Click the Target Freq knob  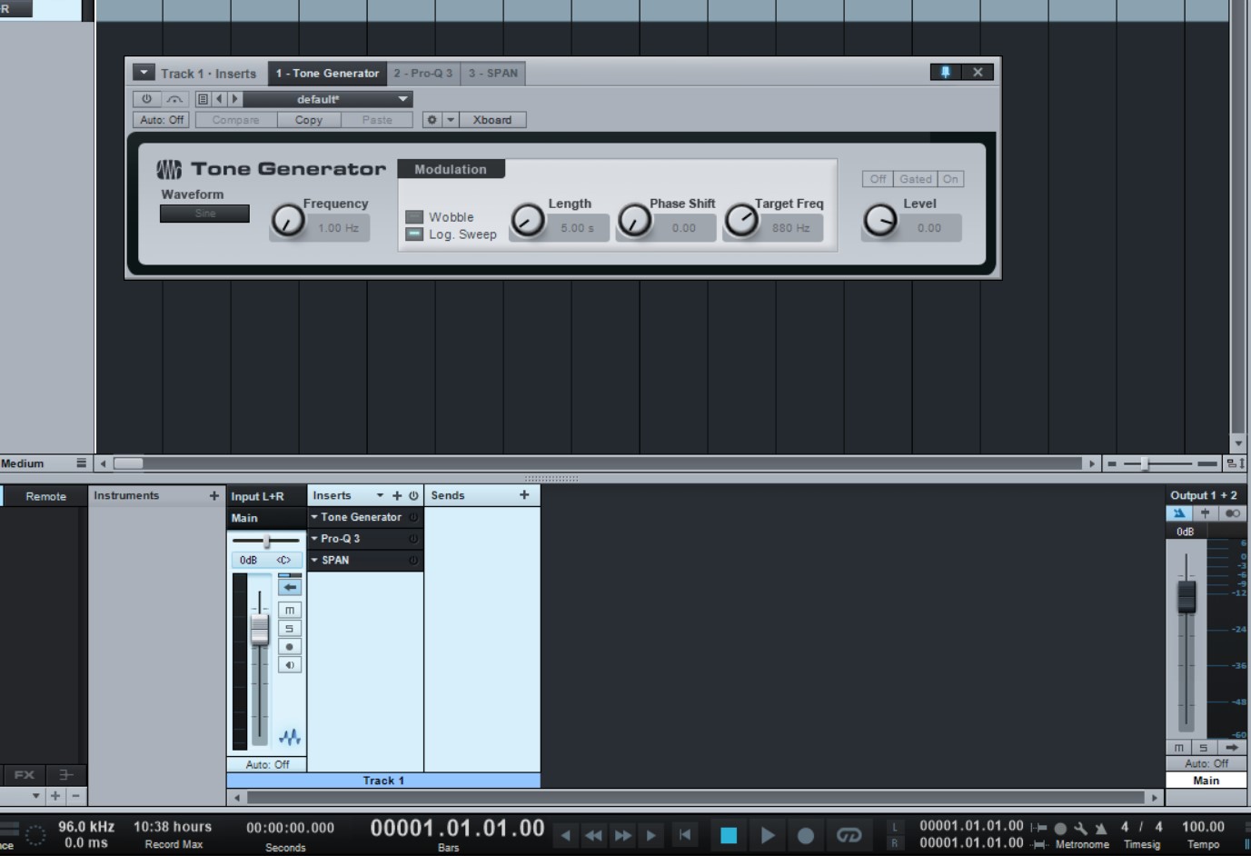point(741,221)
